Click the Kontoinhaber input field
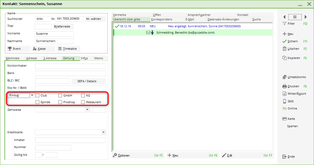 (70, 66)
